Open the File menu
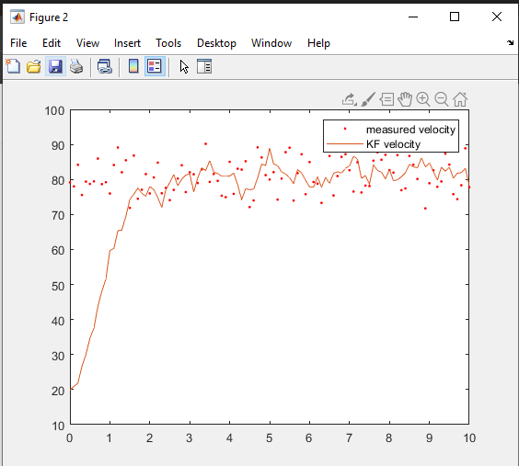This screenshot has width=519, height=466. (18, 43)
